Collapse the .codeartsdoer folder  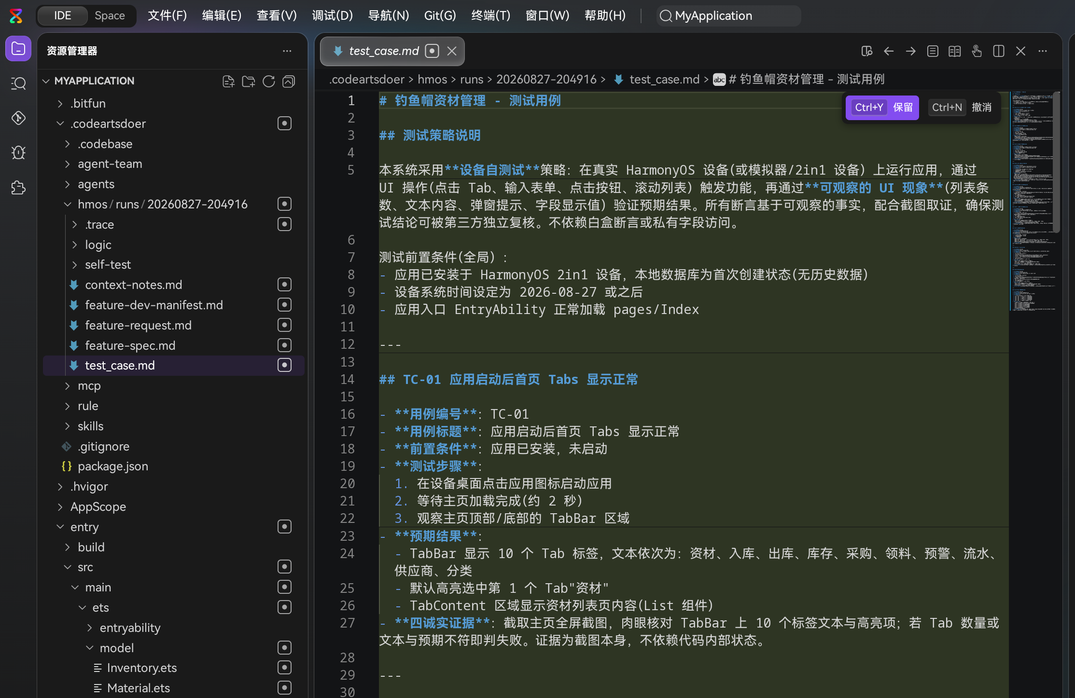click(x=60, y=123)
